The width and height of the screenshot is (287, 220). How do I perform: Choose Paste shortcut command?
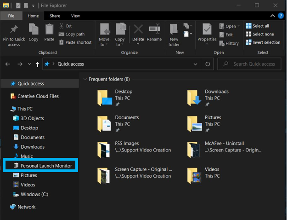[x=75, y=42]
